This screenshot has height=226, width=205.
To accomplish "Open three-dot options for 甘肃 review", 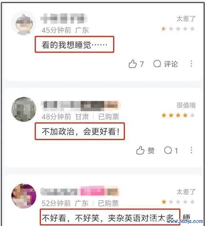I will (x=191, y=150).
